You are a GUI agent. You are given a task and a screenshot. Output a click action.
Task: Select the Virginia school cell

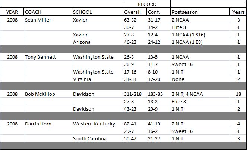click(97, 79)
